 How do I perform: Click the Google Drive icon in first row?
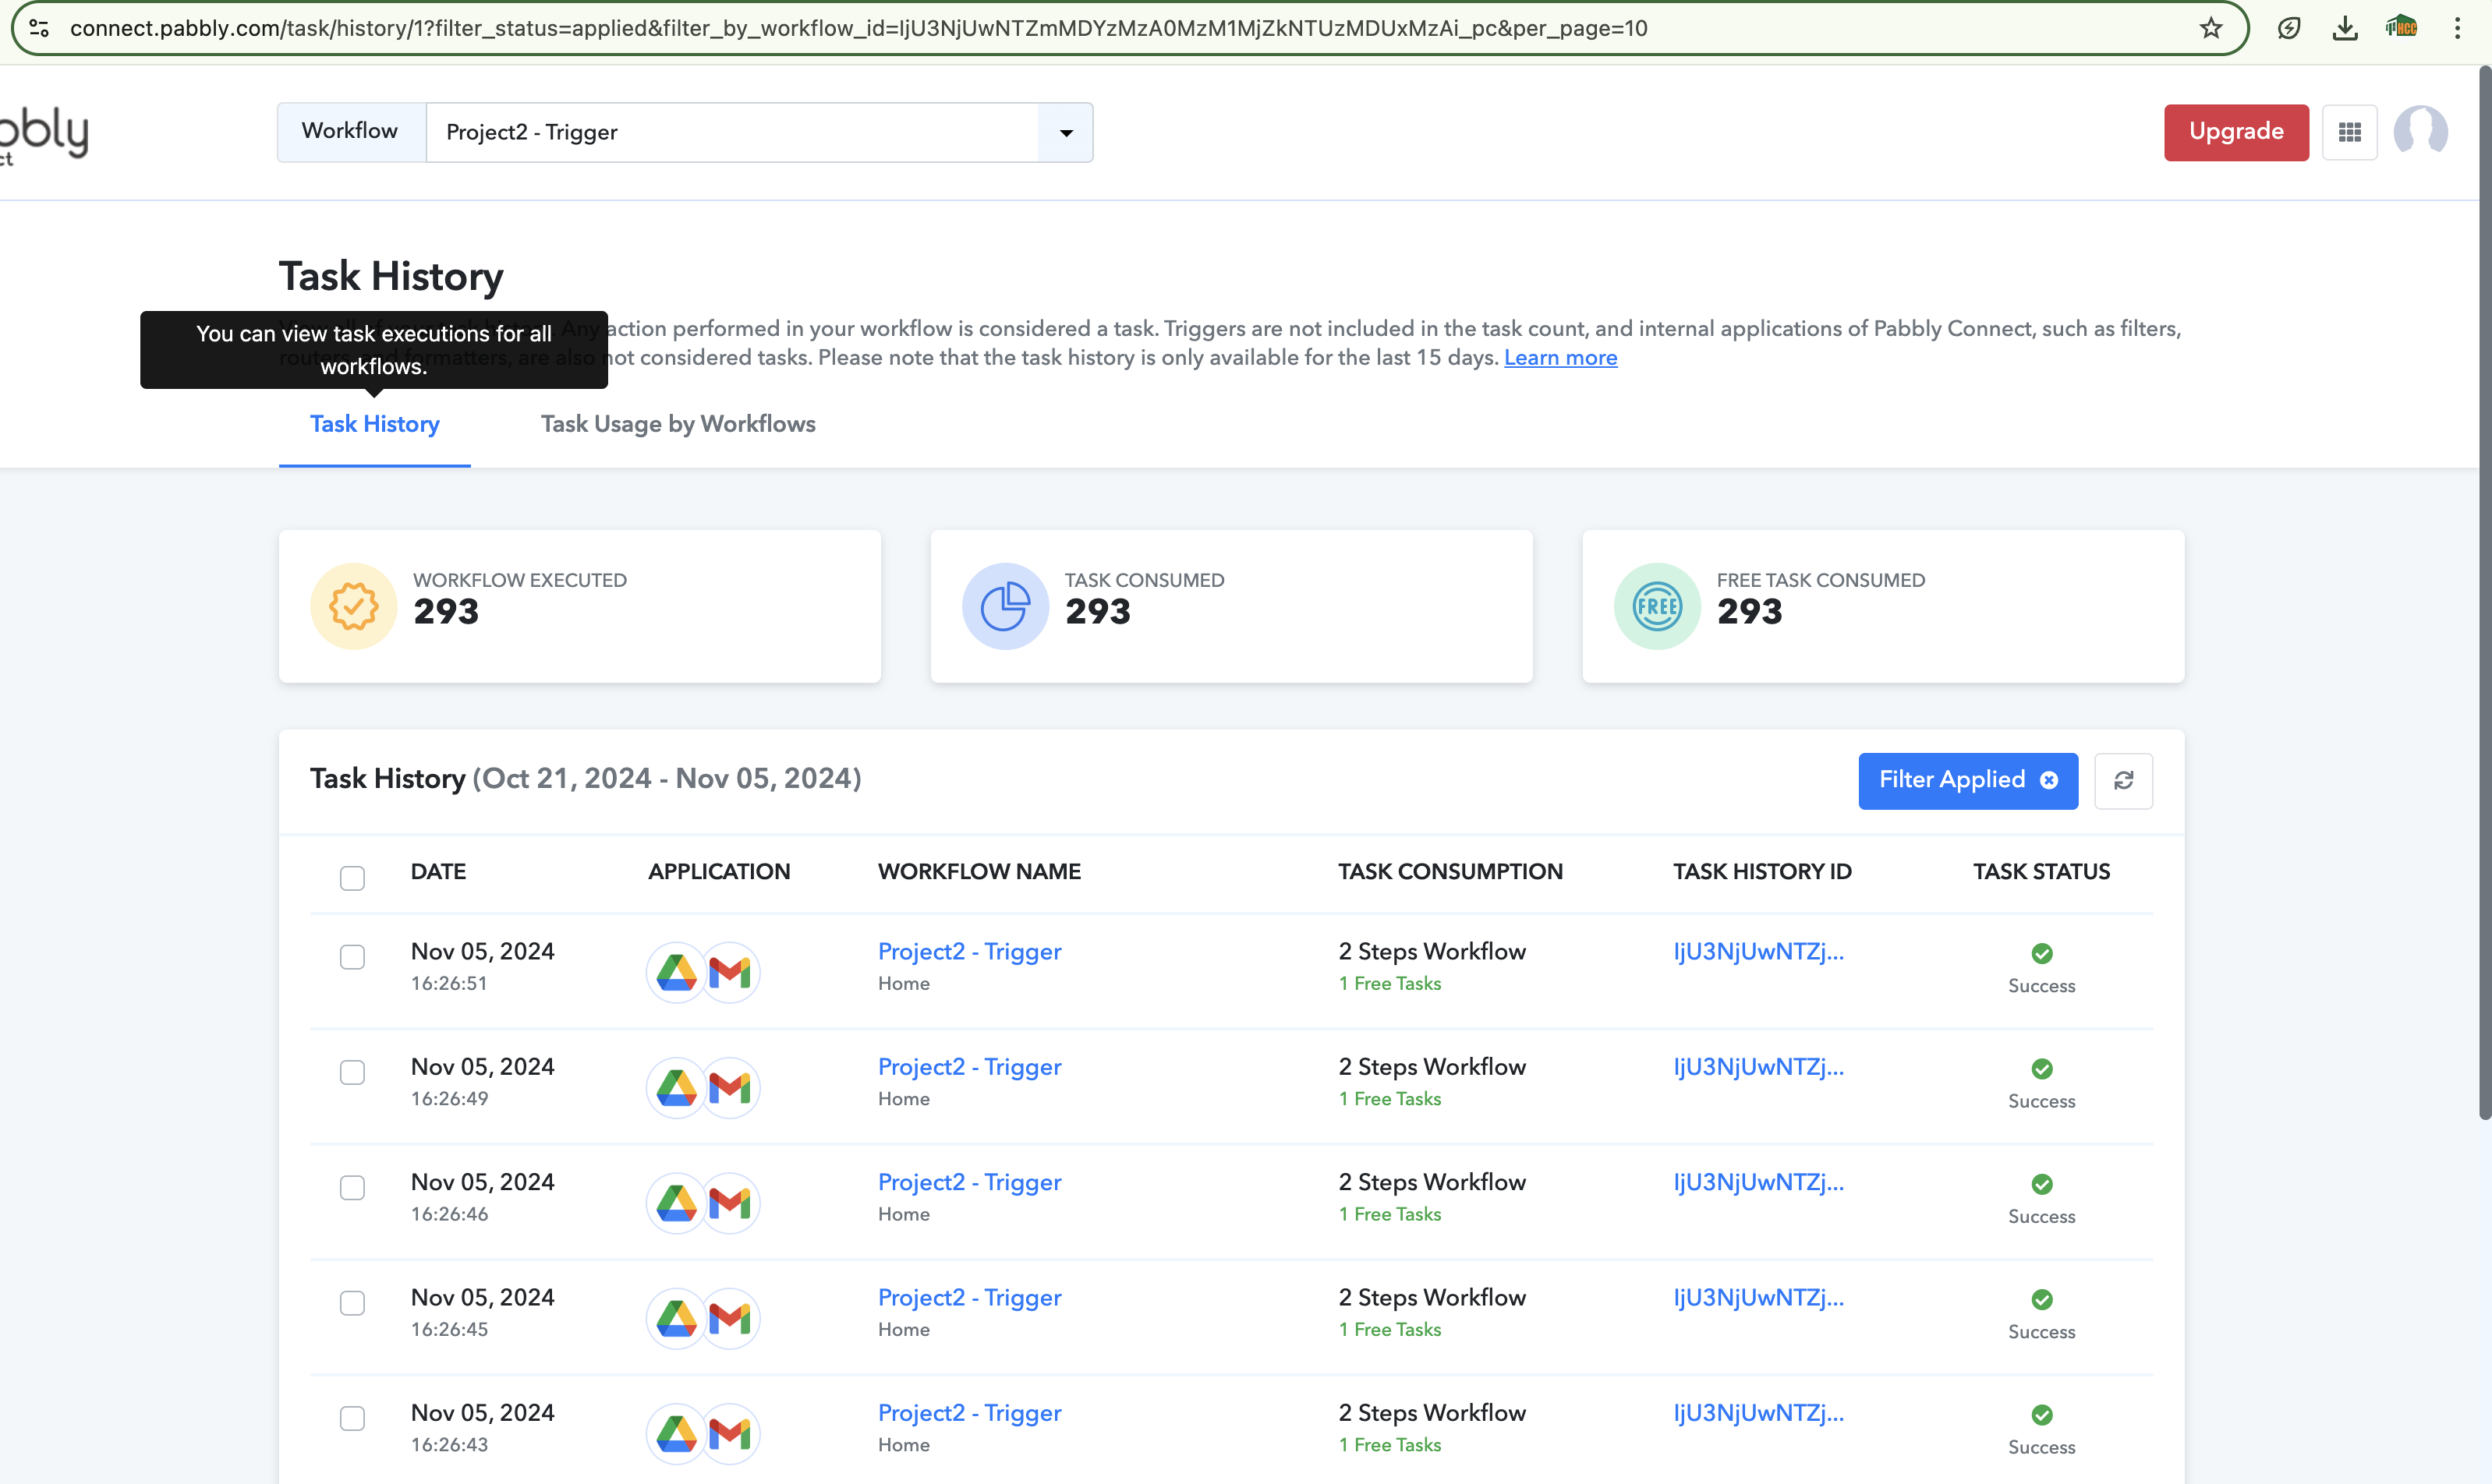click(x=678, y=972)
